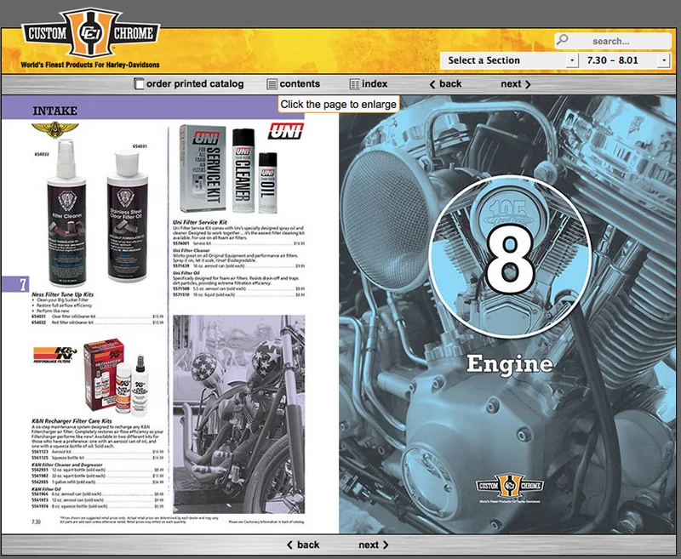Click the Ness Filter Tune Up Kits heading
Viewport: 681px width, 559px height.
(x=62, y=294)
